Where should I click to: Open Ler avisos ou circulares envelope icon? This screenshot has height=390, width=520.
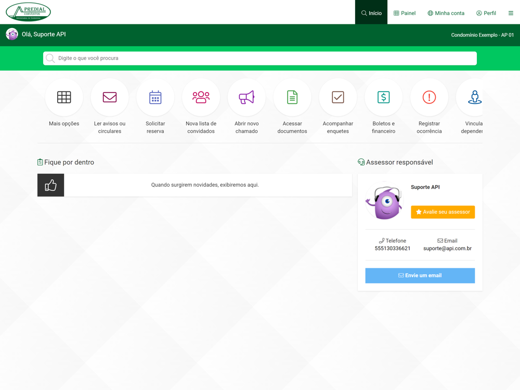point(109,97)
